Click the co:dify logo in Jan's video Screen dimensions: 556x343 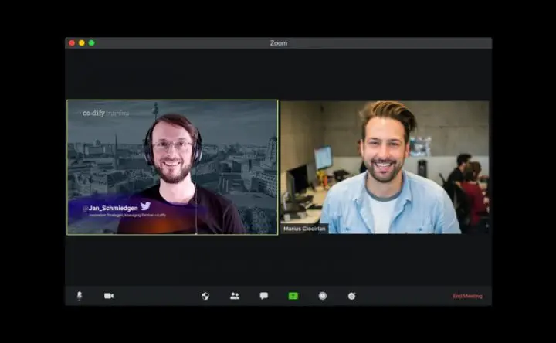click(x=106, y=113)
